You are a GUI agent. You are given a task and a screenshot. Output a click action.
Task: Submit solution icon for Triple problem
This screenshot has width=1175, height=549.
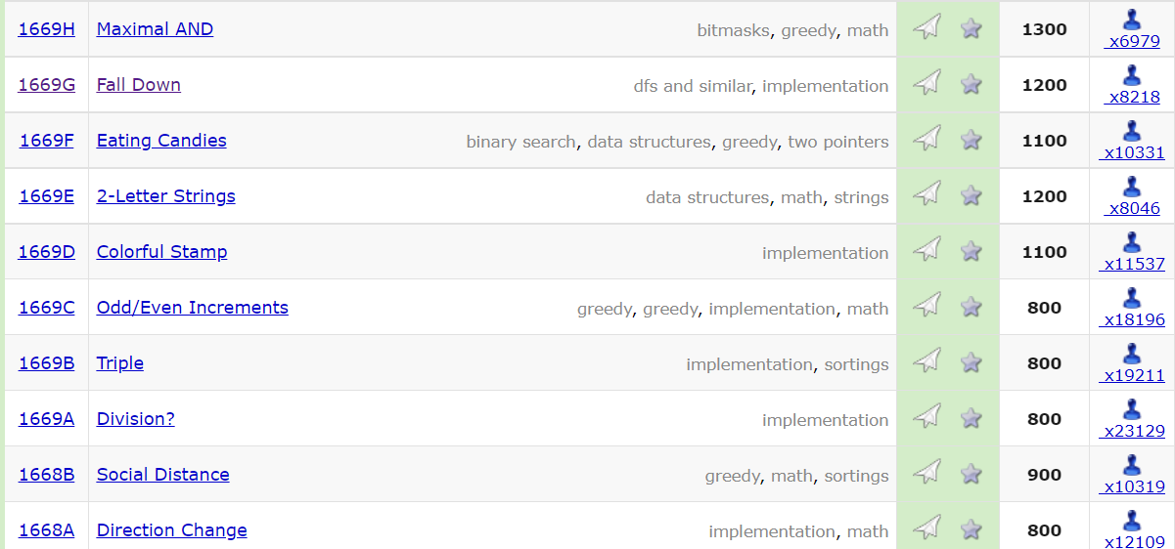point(926,362)
